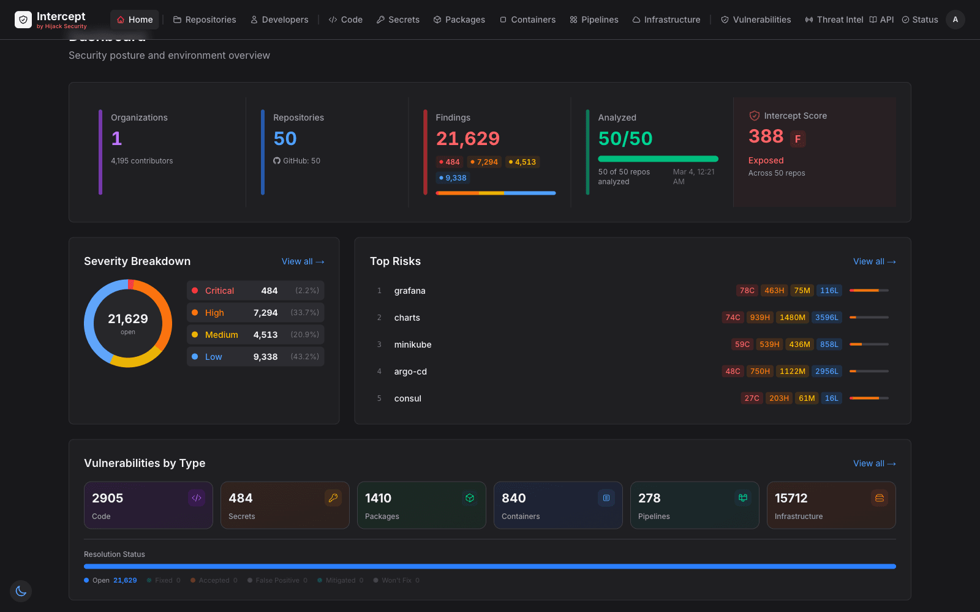Click the package icon on the Packages card
The height and width of the screenshot is (612, 980).
[470, 498]
